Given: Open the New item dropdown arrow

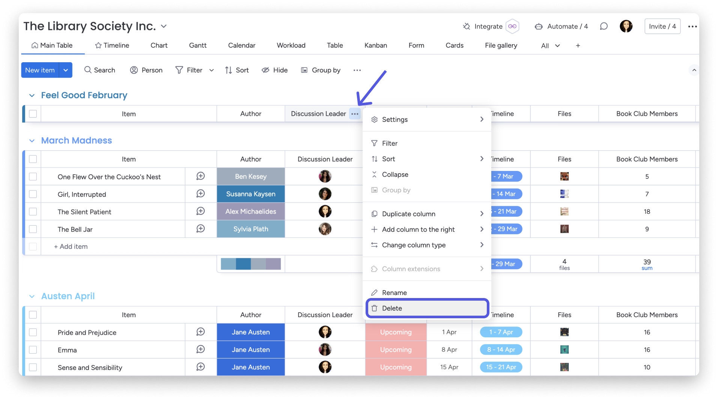Looking at the screenshot, I should coord(66,70).
